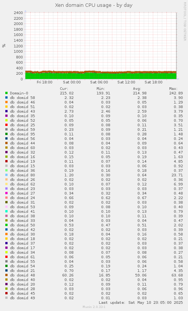
Task: Click 'db domid 28' legend label
Action: tap(22, 289)
